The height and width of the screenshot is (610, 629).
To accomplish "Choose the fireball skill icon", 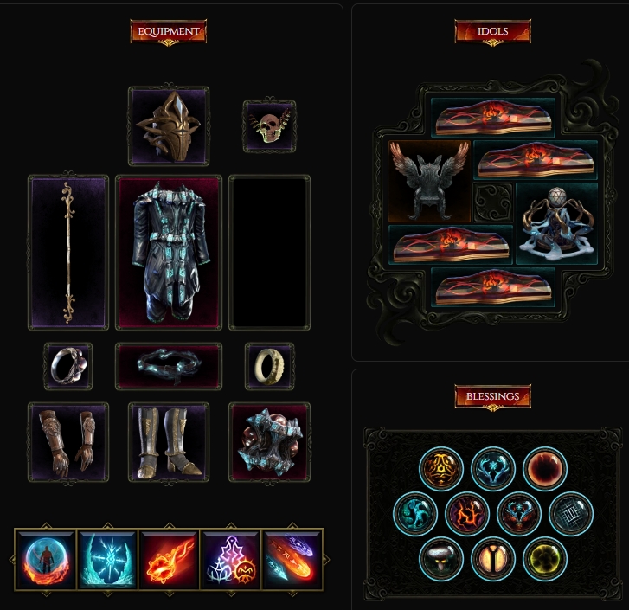I will click(169, 560).
